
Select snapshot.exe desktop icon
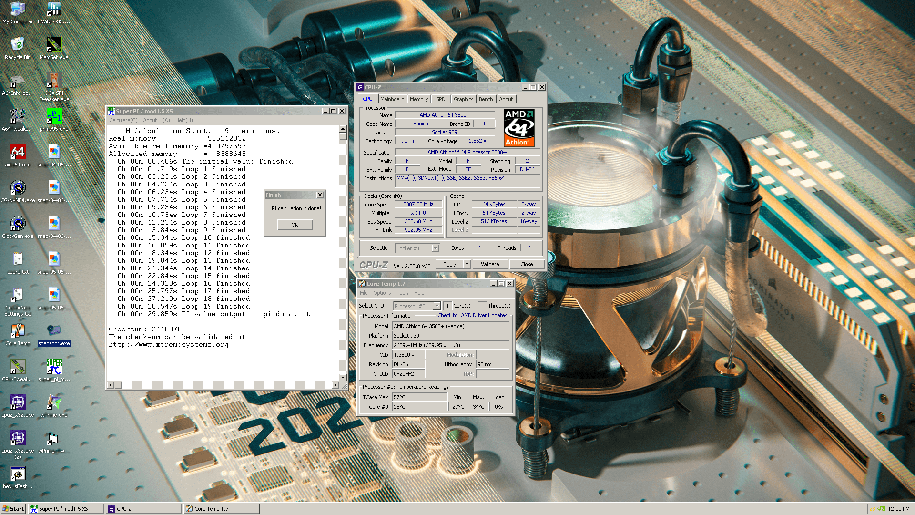[54, 335]
